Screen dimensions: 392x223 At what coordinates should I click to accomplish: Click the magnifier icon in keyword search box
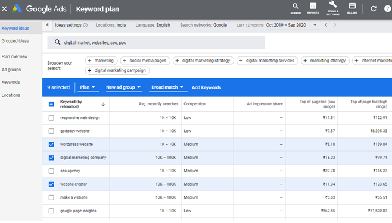[58, 42]
